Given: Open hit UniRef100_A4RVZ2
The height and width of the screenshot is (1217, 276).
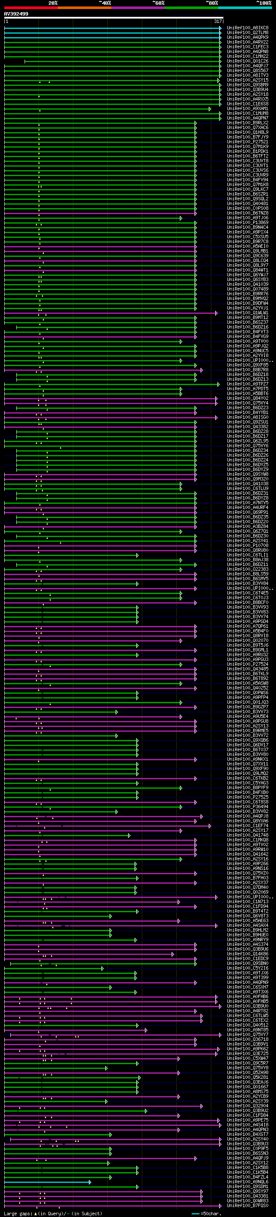Looking at the screenshot, I should pos(248,42).
